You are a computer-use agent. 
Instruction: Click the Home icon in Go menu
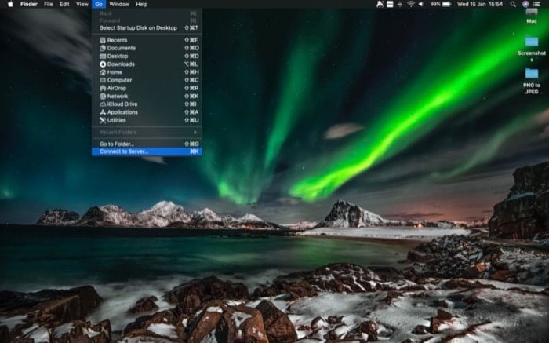pos(103,72)
